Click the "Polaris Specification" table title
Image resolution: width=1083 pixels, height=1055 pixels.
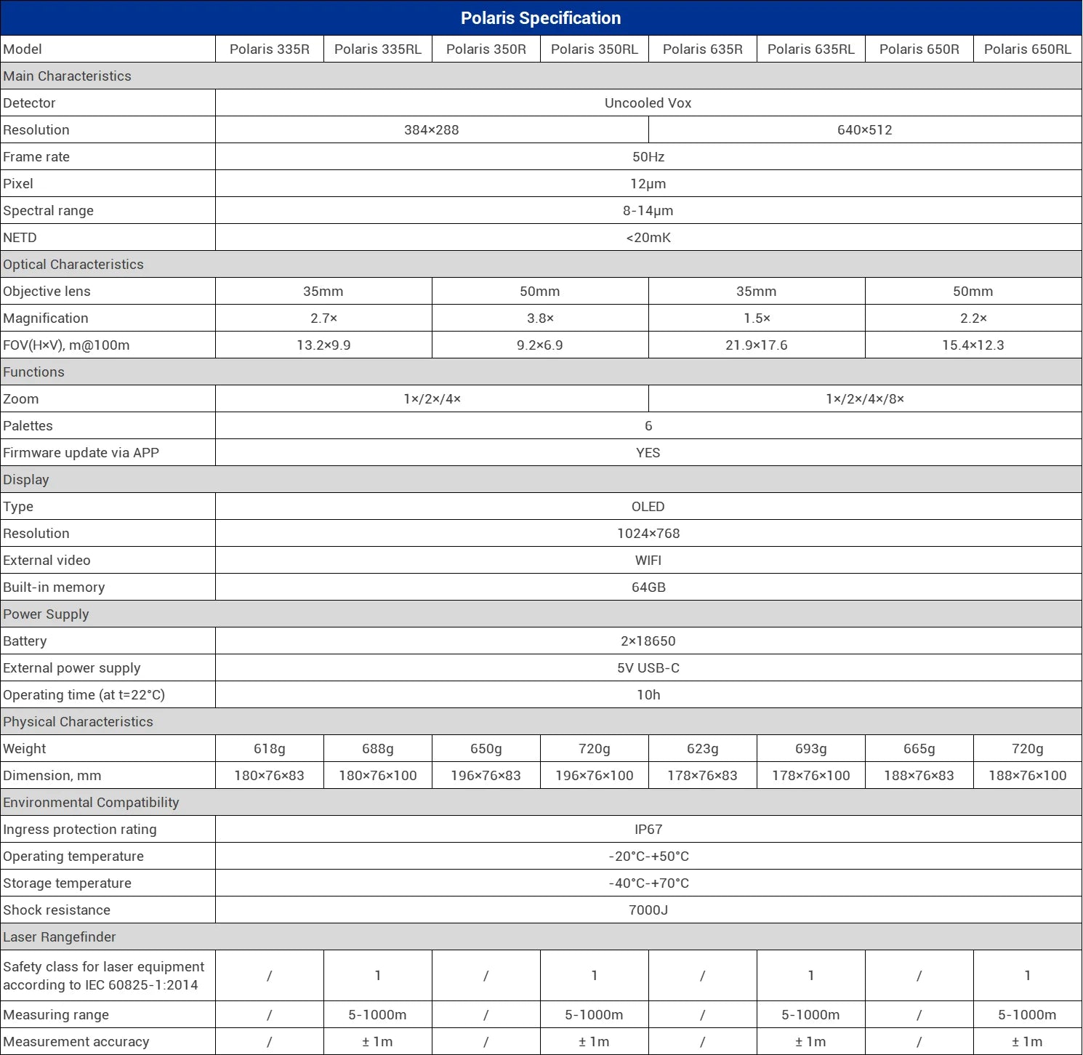541,18
